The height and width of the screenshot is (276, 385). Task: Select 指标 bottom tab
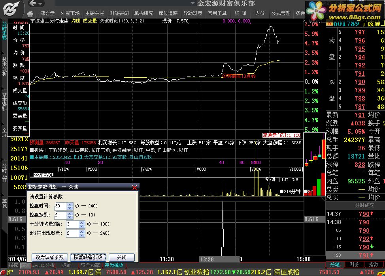point(13,265)
